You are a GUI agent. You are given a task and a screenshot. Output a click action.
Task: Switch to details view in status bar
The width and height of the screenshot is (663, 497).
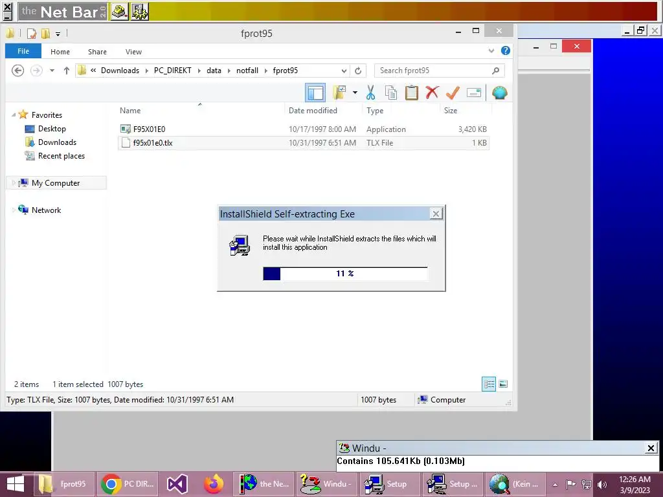(489, 384)
